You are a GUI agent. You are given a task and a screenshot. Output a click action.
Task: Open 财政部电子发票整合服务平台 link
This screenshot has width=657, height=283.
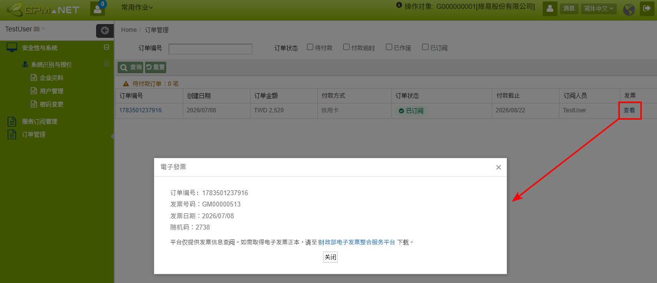tap(356, 242)
